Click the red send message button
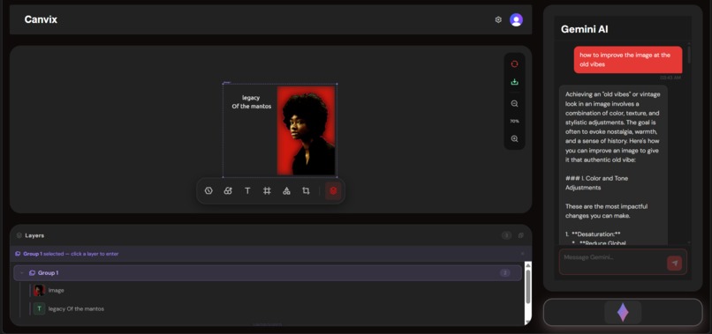Image resolution: width=712 pixels, height=334 pixels. pyautogui.click(x=674, y=263)
